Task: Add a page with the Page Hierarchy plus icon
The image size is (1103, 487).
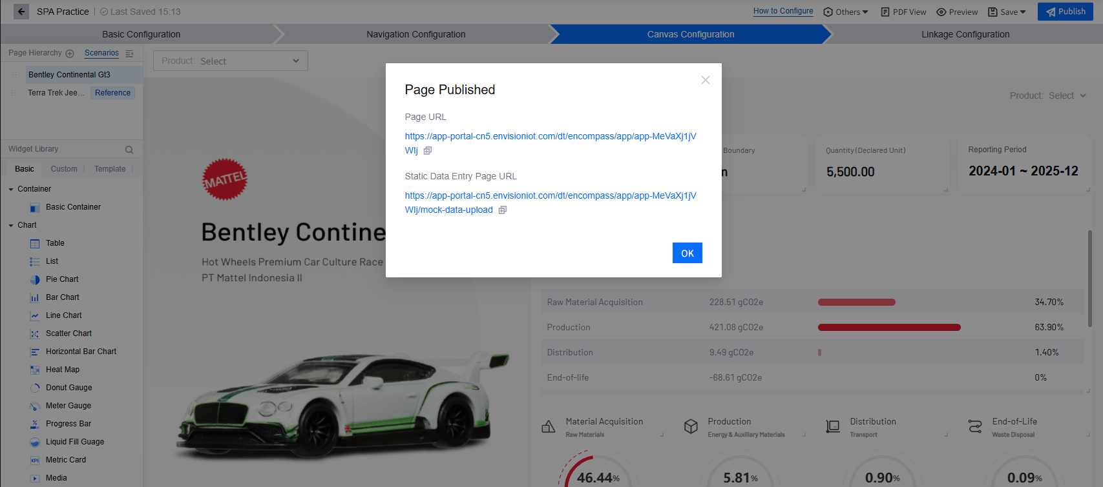Action: point(70,54)
